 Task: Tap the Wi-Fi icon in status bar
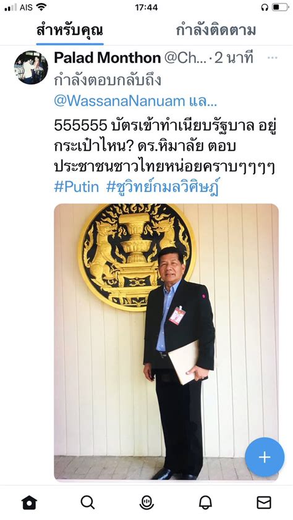pos(41,7)
